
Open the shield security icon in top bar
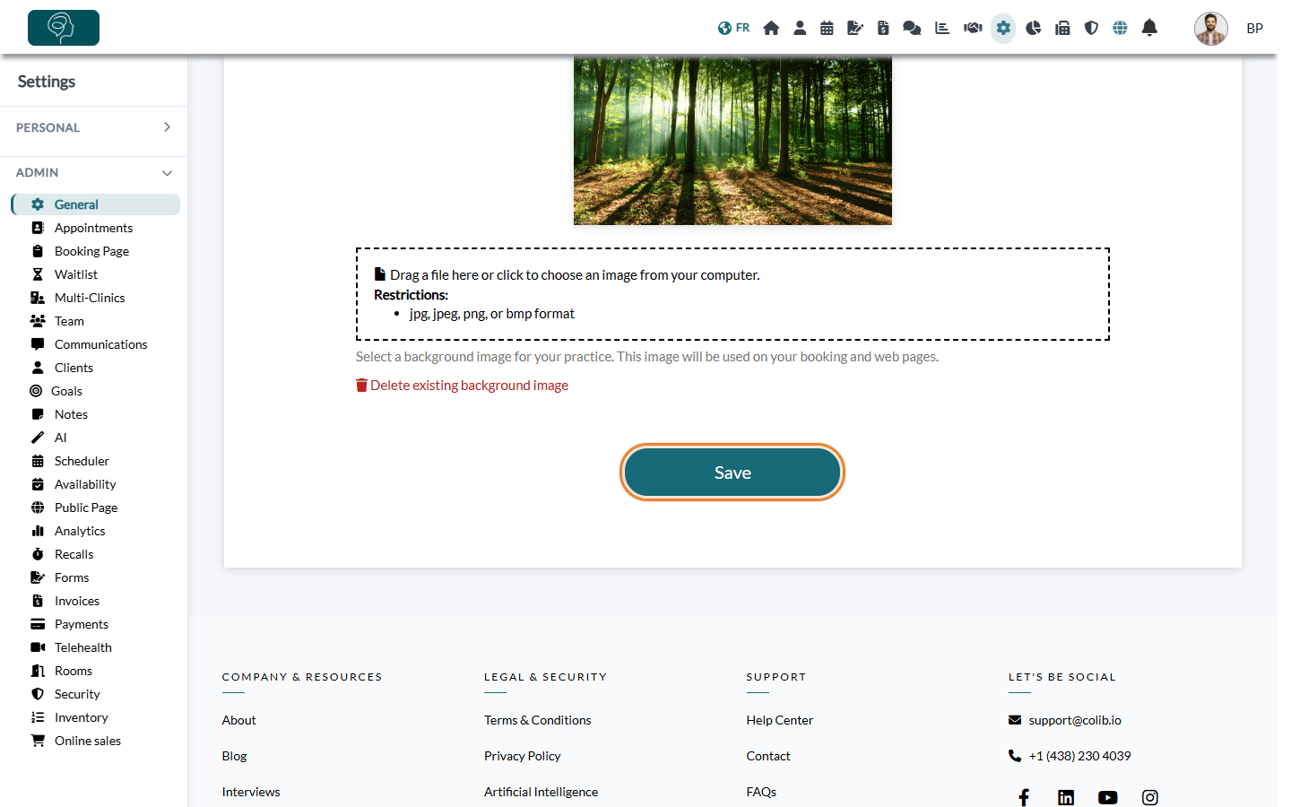pyautogui.click(x=1091, y=28)
